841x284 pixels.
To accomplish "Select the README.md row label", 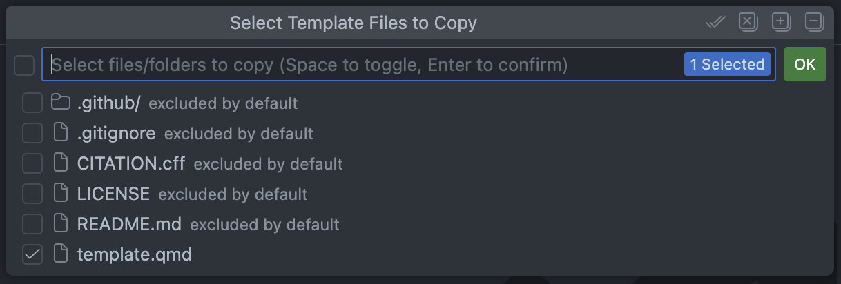I will pos(129,224).
